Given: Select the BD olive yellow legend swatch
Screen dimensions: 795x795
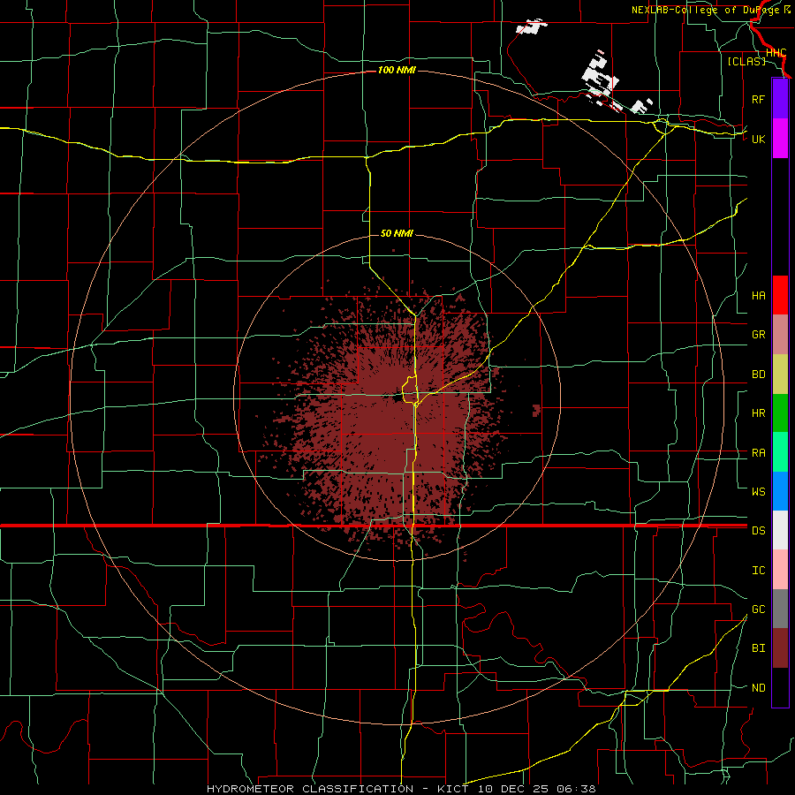Looking at the screenshot, I should [780, 375].
